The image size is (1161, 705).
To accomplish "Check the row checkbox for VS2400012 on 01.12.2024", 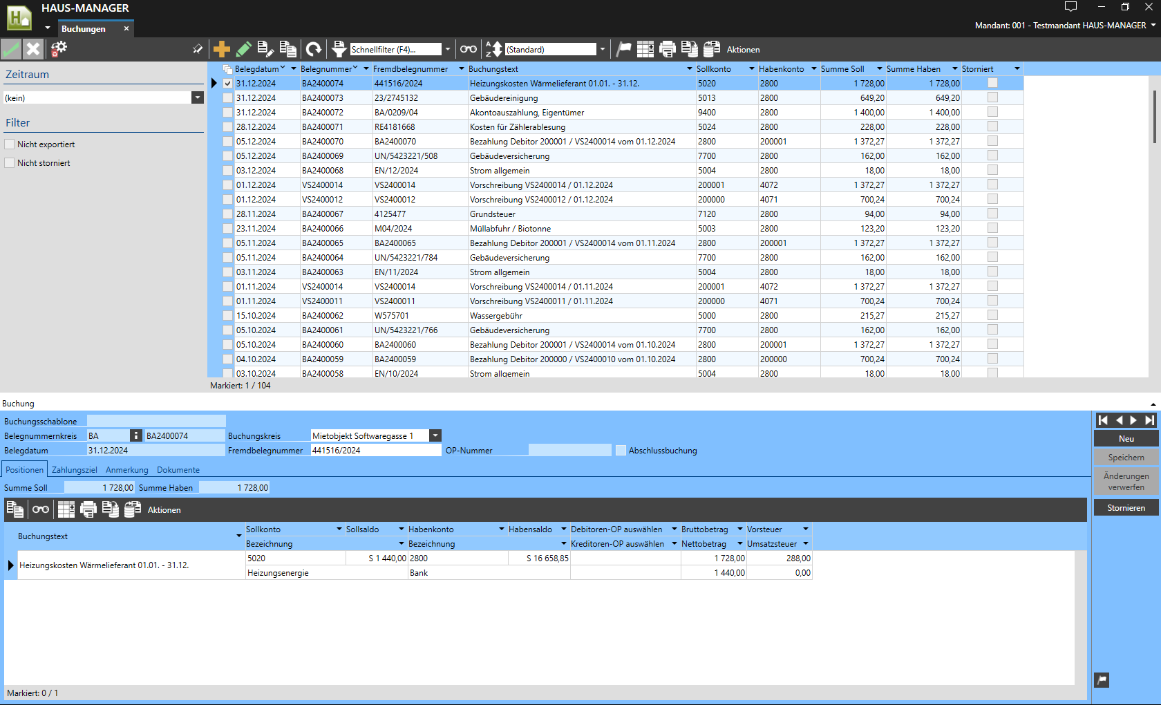I will point(227,200).
